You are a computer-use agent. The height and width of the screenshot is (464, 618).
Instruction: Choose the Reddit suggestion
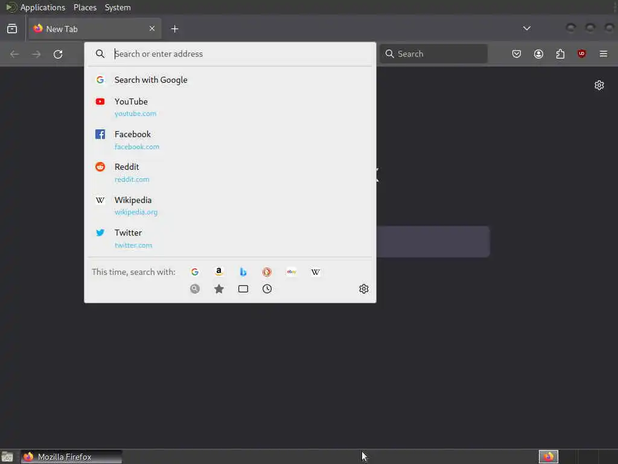click(230, 173)
